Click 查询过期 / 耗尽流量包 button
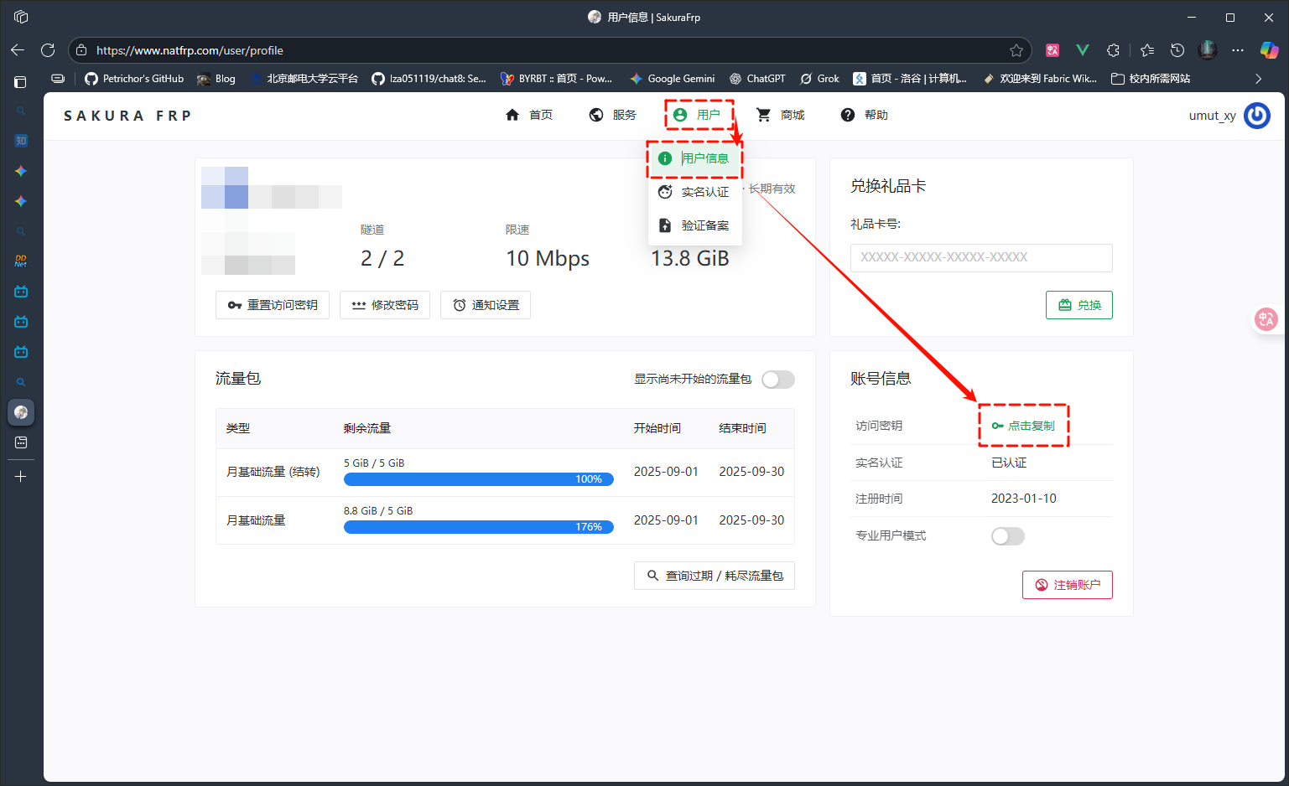Screen dimensions: 1289x786 pos(715,576)
